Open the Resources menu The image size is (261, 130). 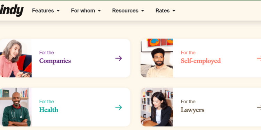click(128, 11)
